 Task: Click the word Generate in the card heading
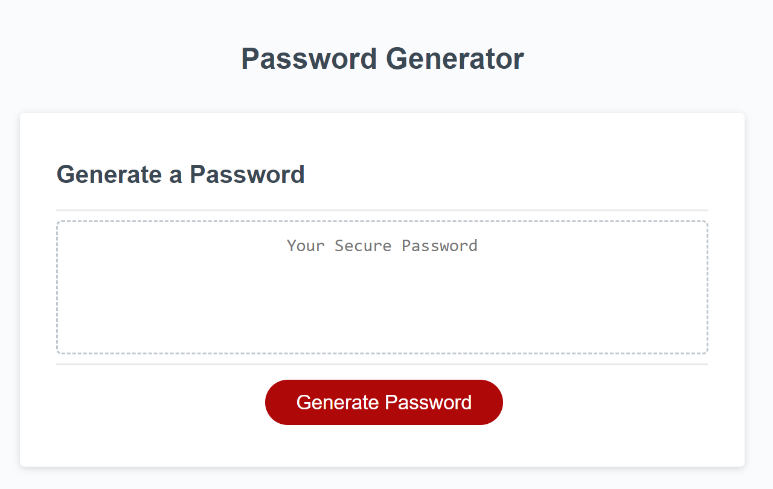109,174
